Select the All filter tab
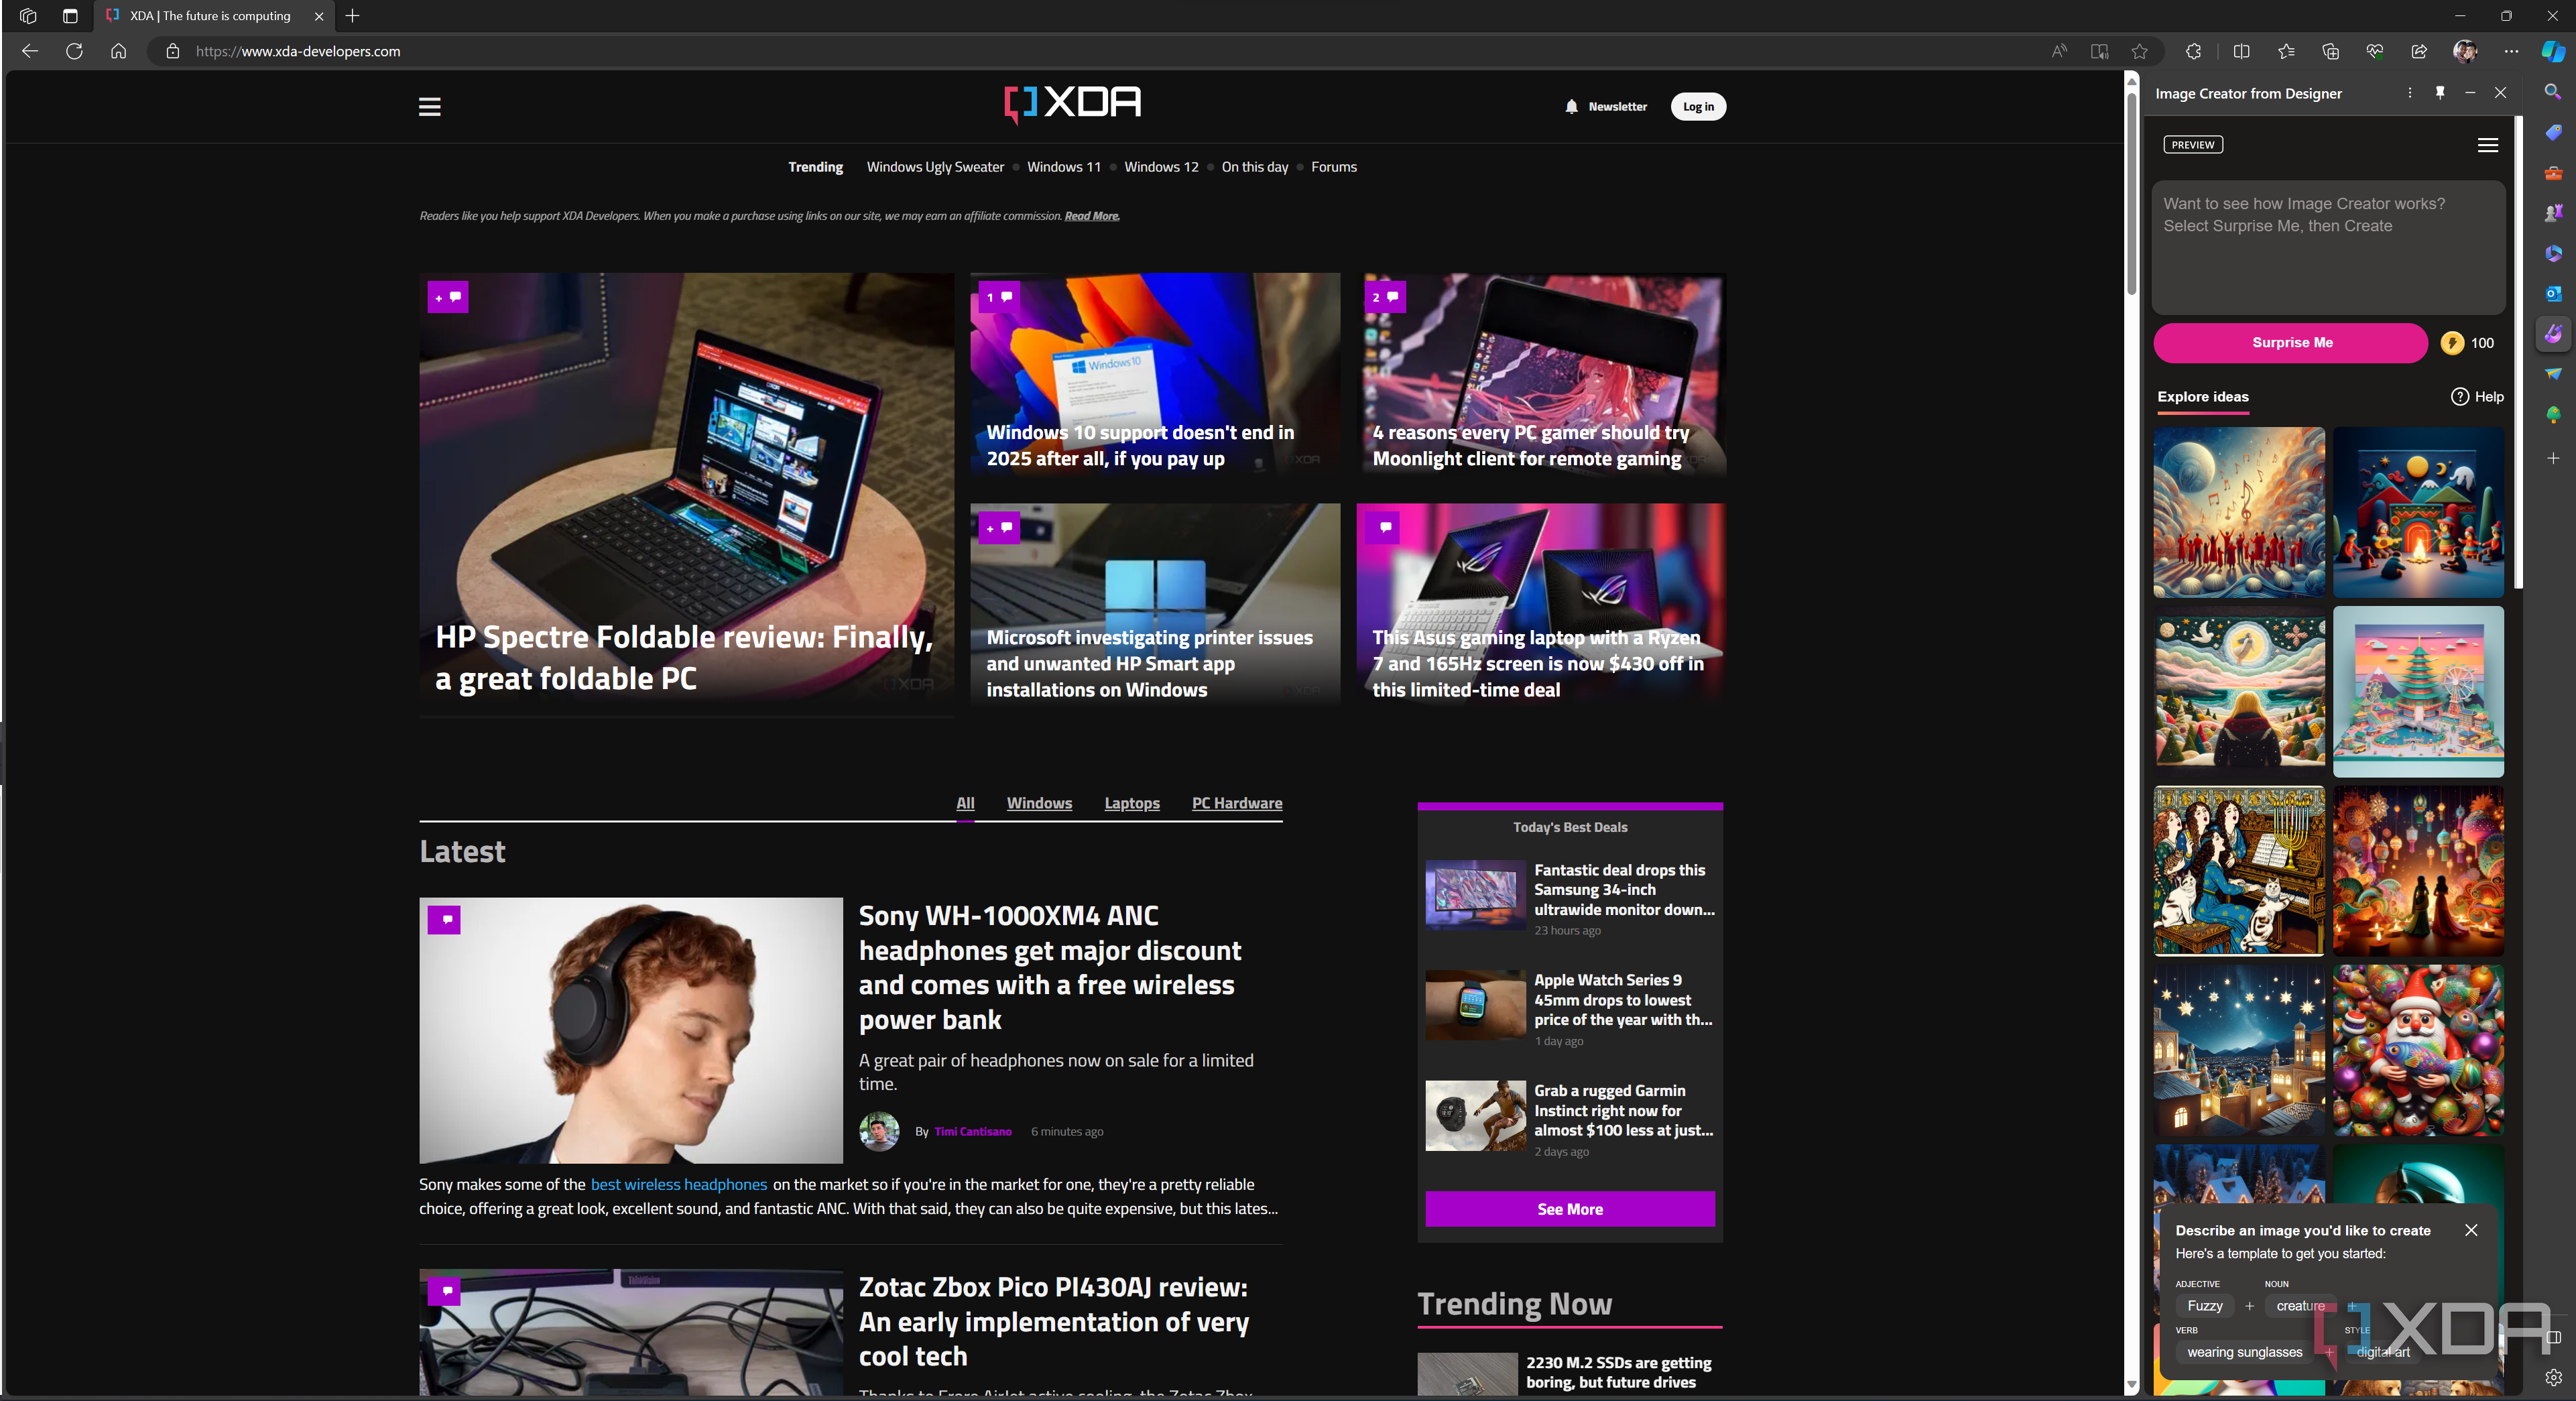2576x1401 pixels. (x=965, y=803)
